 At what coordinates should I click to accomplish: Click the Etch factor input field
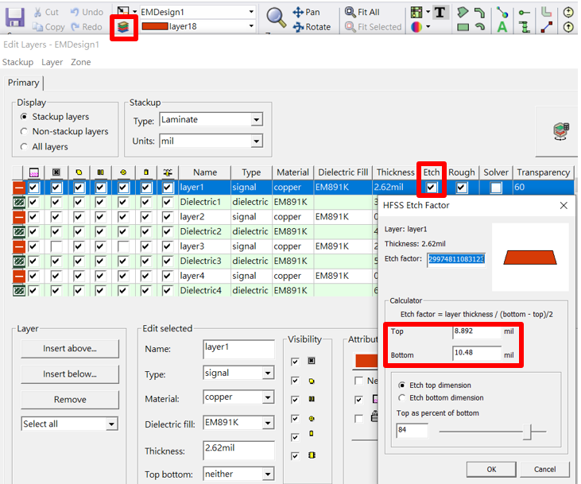[x=456, y=259]
